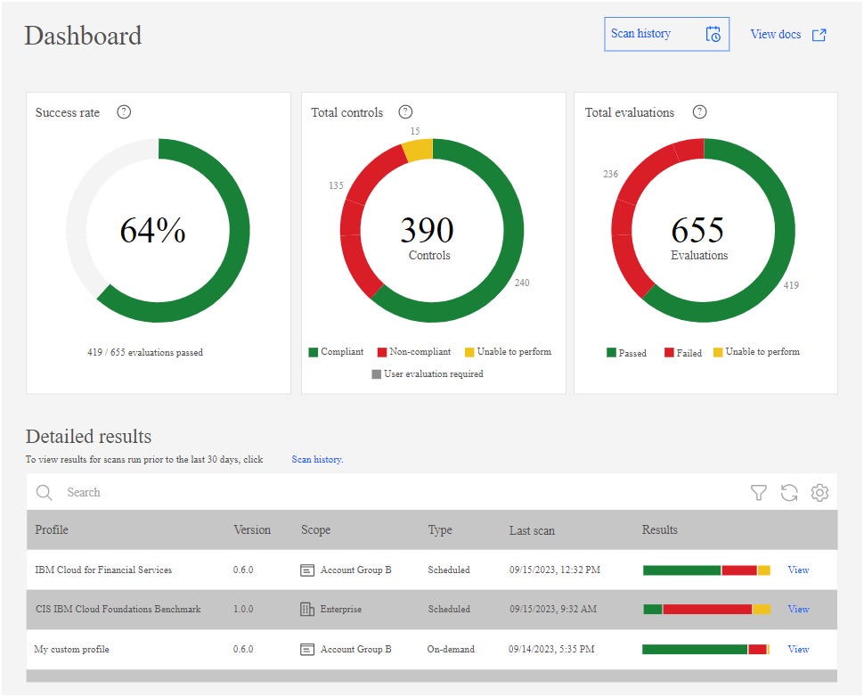The width and height of the screenshot is (864, 697).
Task: Click the 09/14/2023, 5:35 PM last scan
Action: point(551,649)
